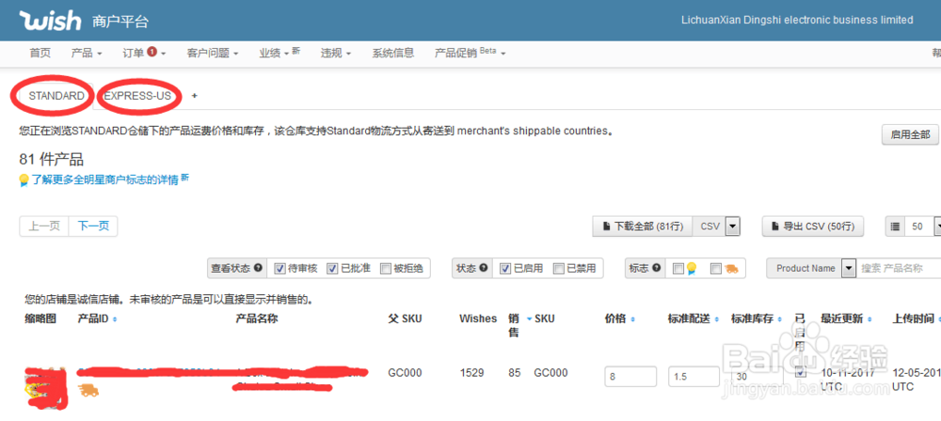Sort by 最近更新 column arrow
The height and width of the screenshot is (421, 941).
pos(869,320)
